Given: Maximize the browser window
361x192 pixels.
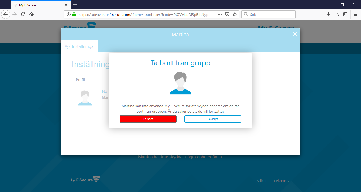Looking at the screenshot, I should (x=342, y=5).
